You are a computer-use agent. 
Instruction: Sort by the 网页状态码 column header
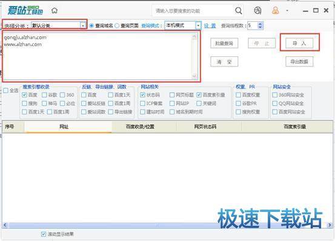pos(209,127)
